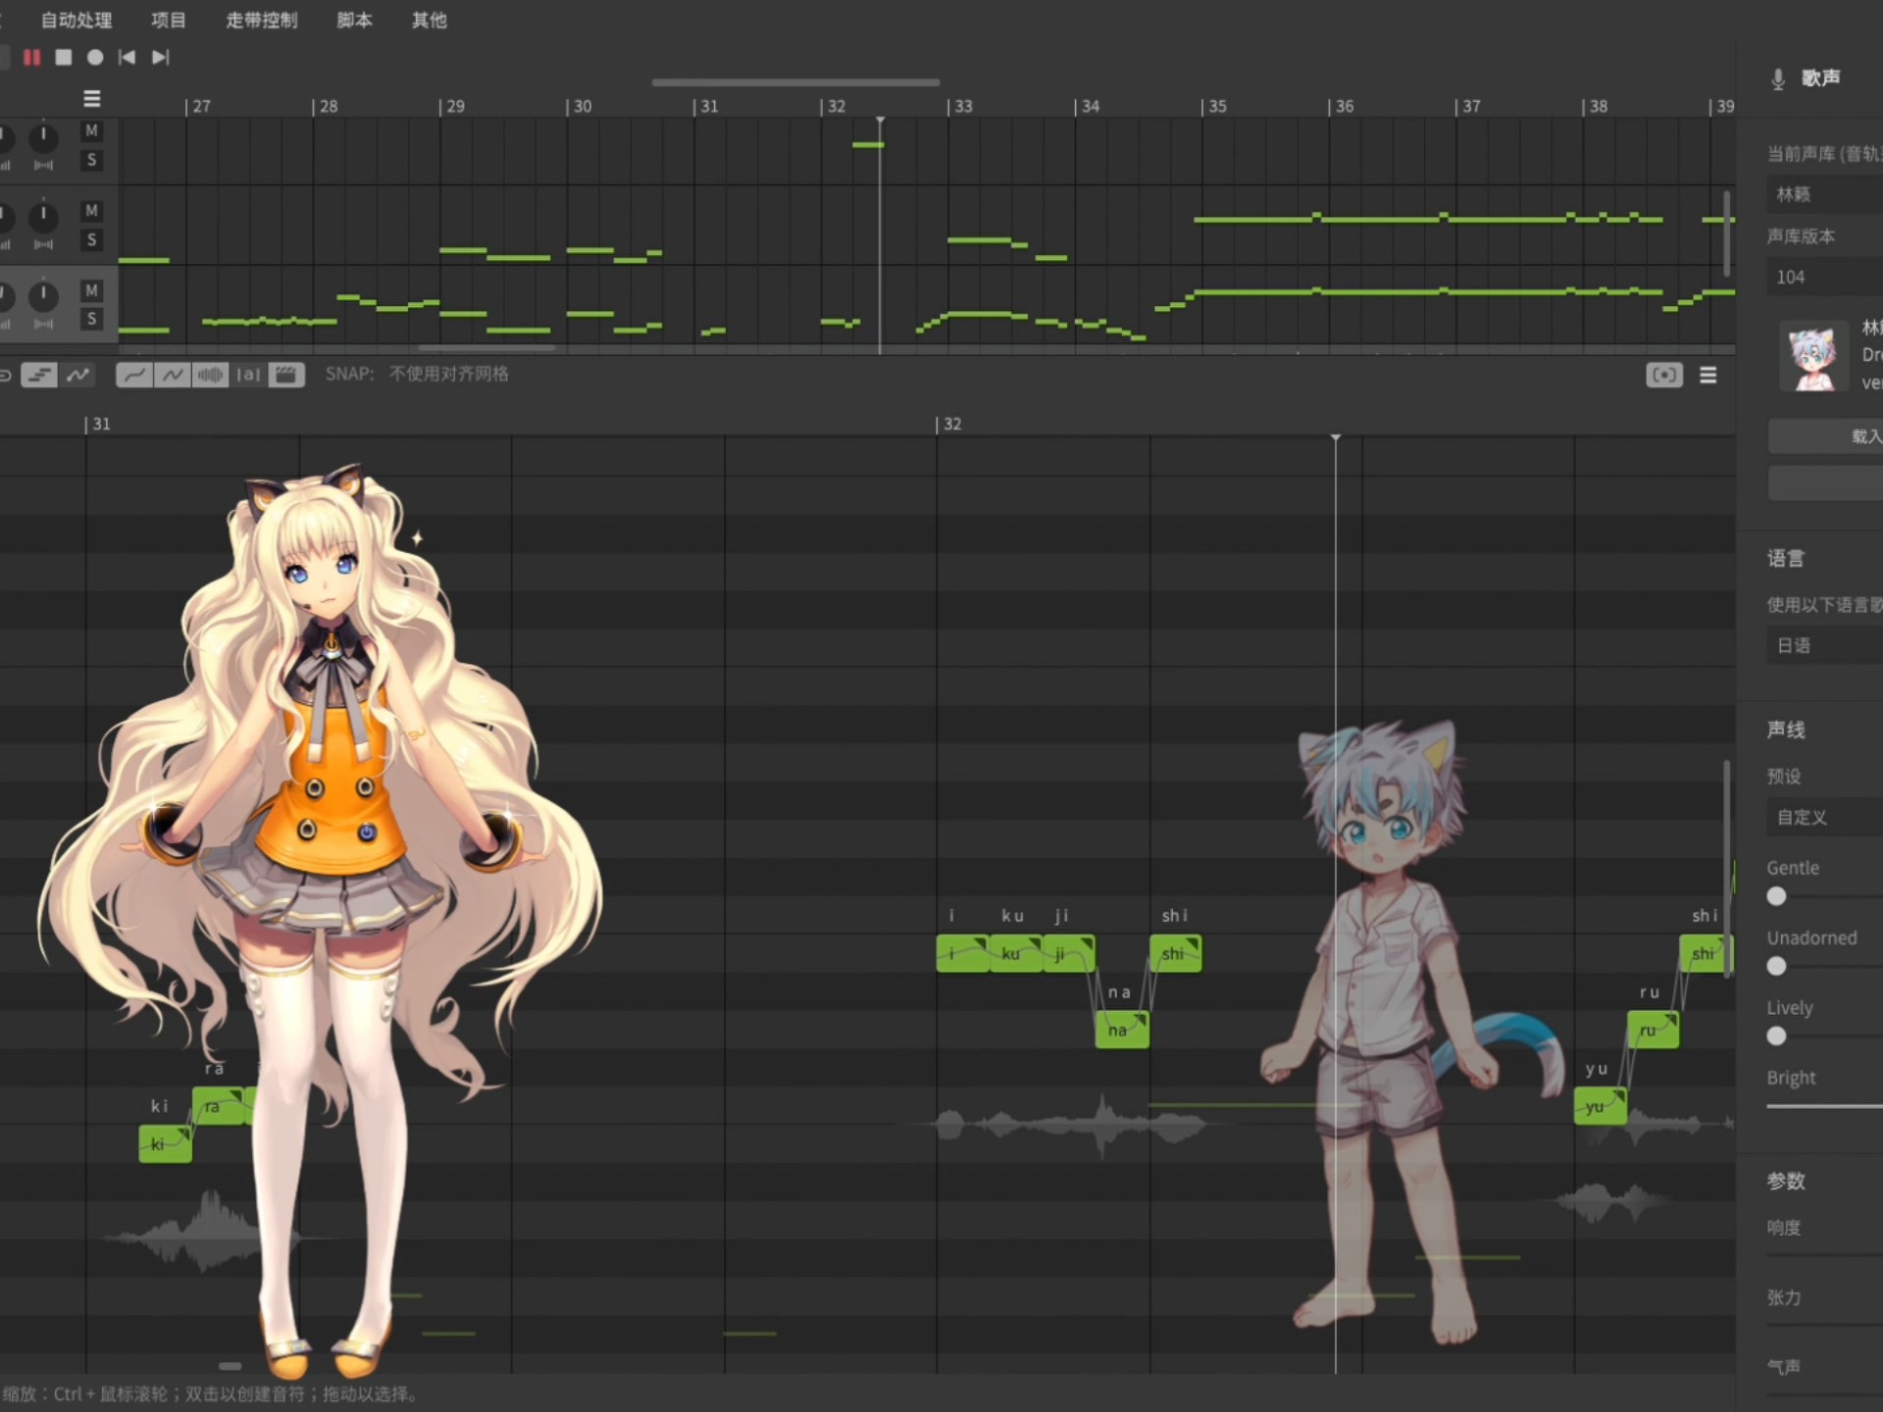The height and width of the screenshot is (1412, 1883).
Task: Toggle phoneme |a| label display
Action: [x=248, y=375]
